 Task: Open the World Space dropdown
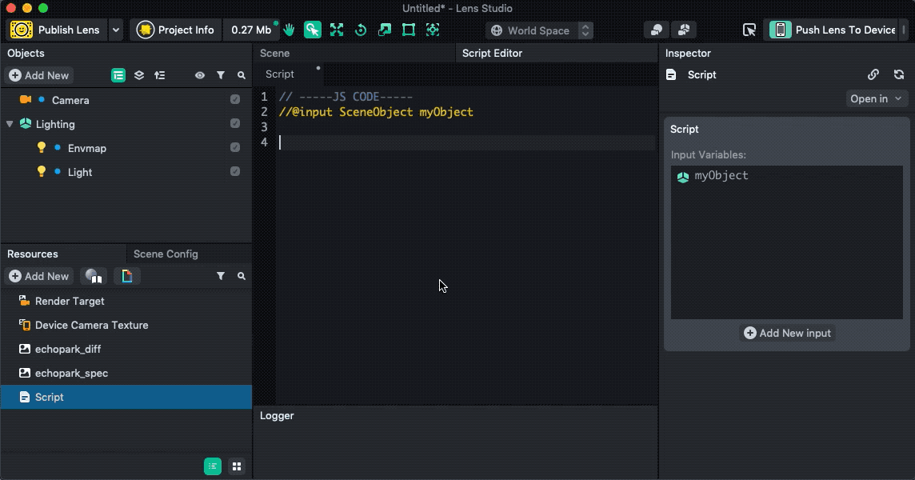539,30
